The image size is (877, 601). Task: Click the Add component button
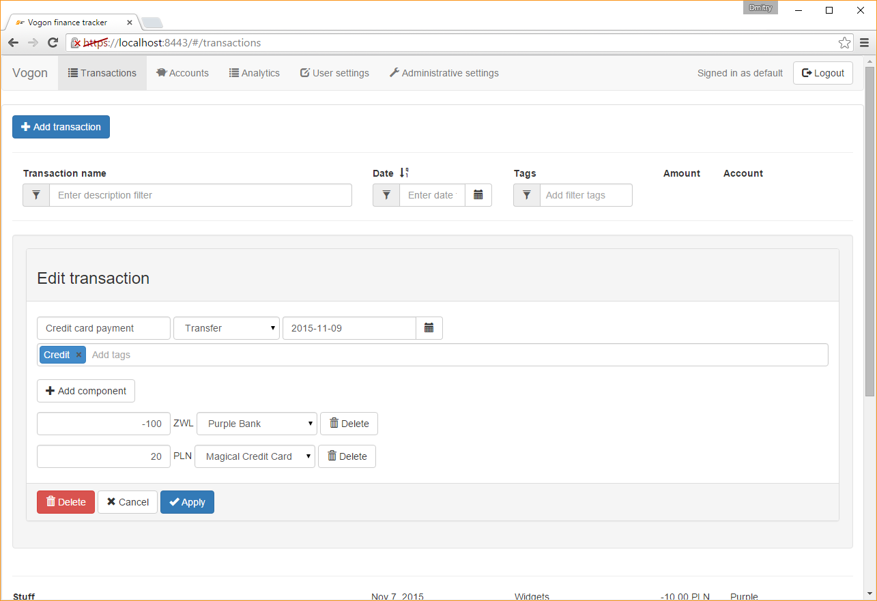(85, 391)
